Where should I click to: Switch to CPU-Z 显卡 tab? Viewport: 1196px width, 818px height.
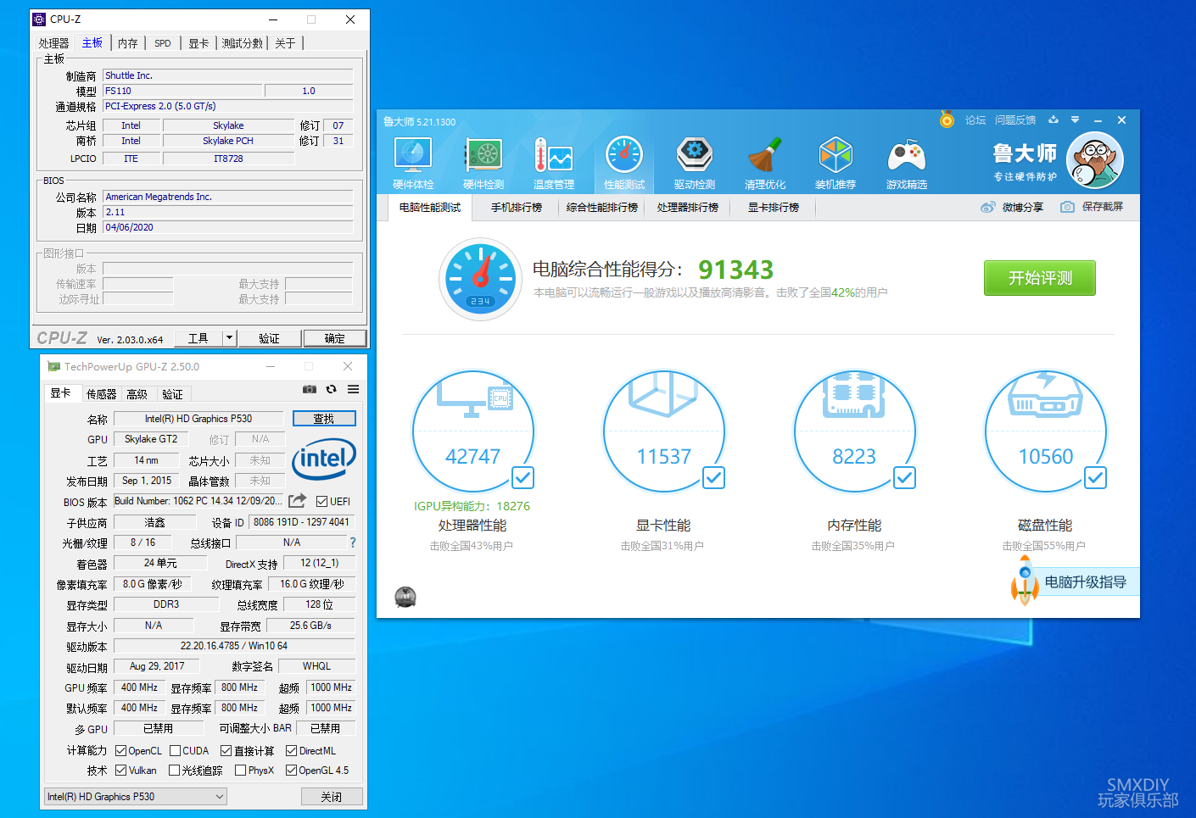pos(198,43)
